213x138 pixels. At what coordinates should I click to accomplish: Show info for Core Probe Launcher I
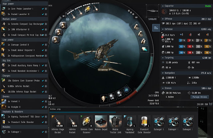point(46,9)
